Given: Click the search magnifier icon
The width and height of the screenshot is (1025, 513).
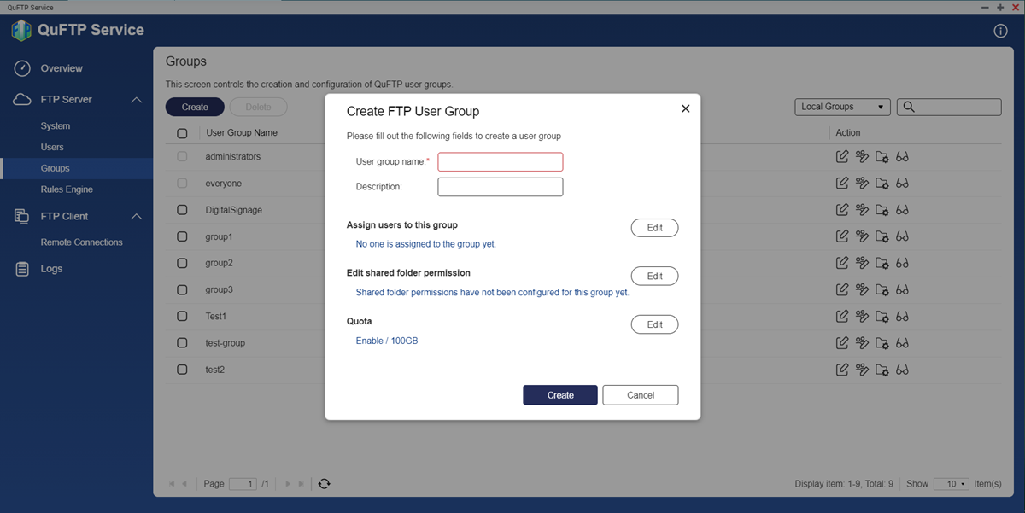Looking at the screenshot, I should pos(909,107).
